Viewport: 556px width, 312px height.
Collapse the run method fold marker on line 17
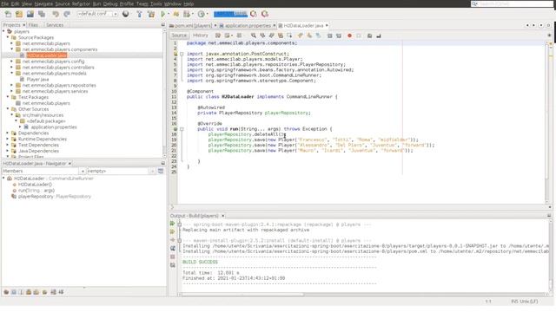pyautogui.click(x=182, y=129)
